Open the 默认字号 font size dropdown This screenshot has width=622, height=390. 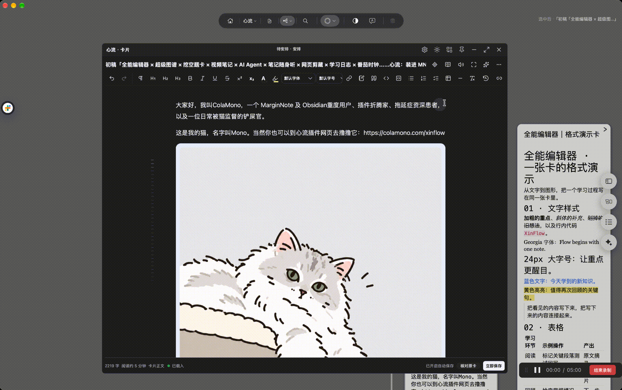tap(330, 78)
